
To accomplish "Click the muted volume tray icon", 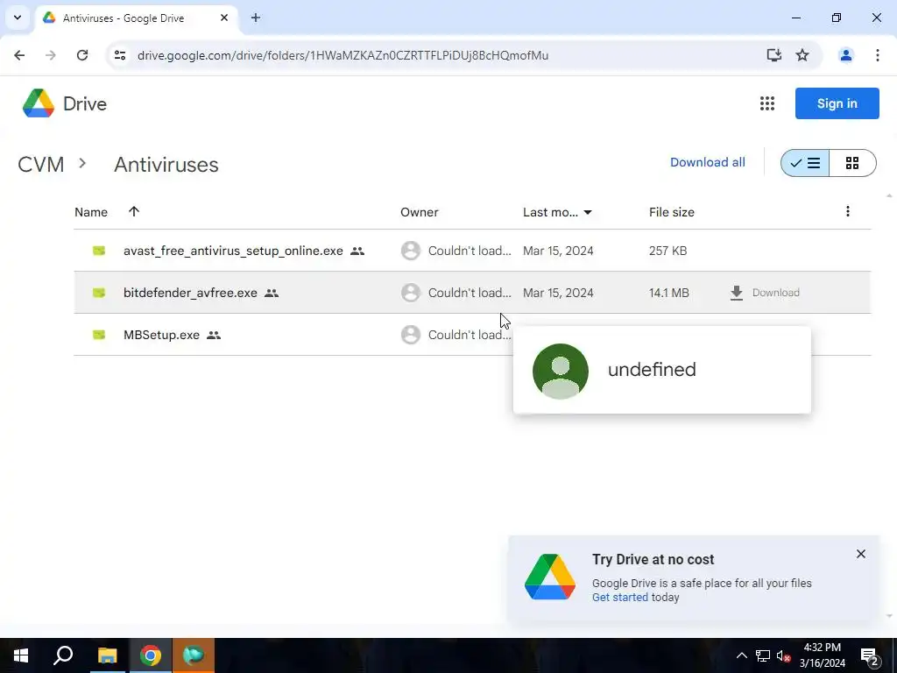I will pos(784,655).
